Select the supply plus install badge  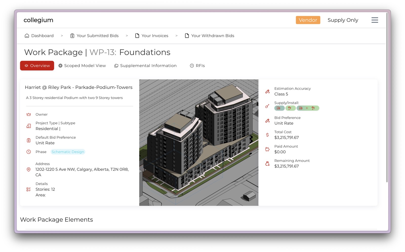(308, 108)
